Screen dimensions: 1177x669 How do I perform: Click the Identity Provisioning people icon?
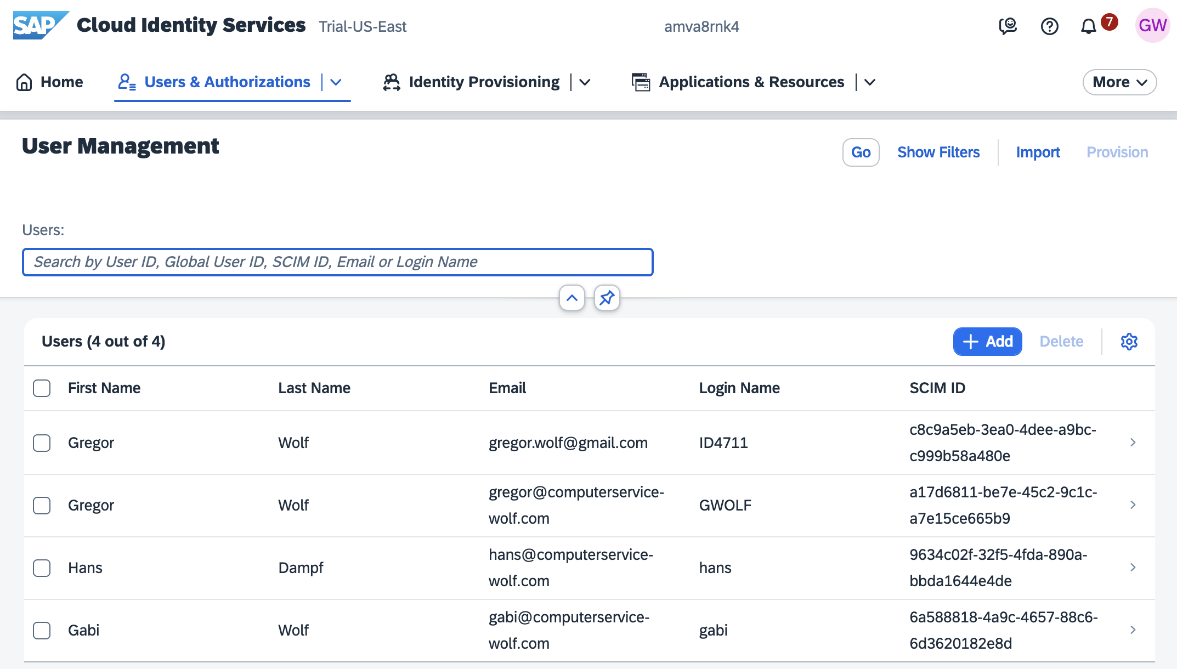(392, 82)
